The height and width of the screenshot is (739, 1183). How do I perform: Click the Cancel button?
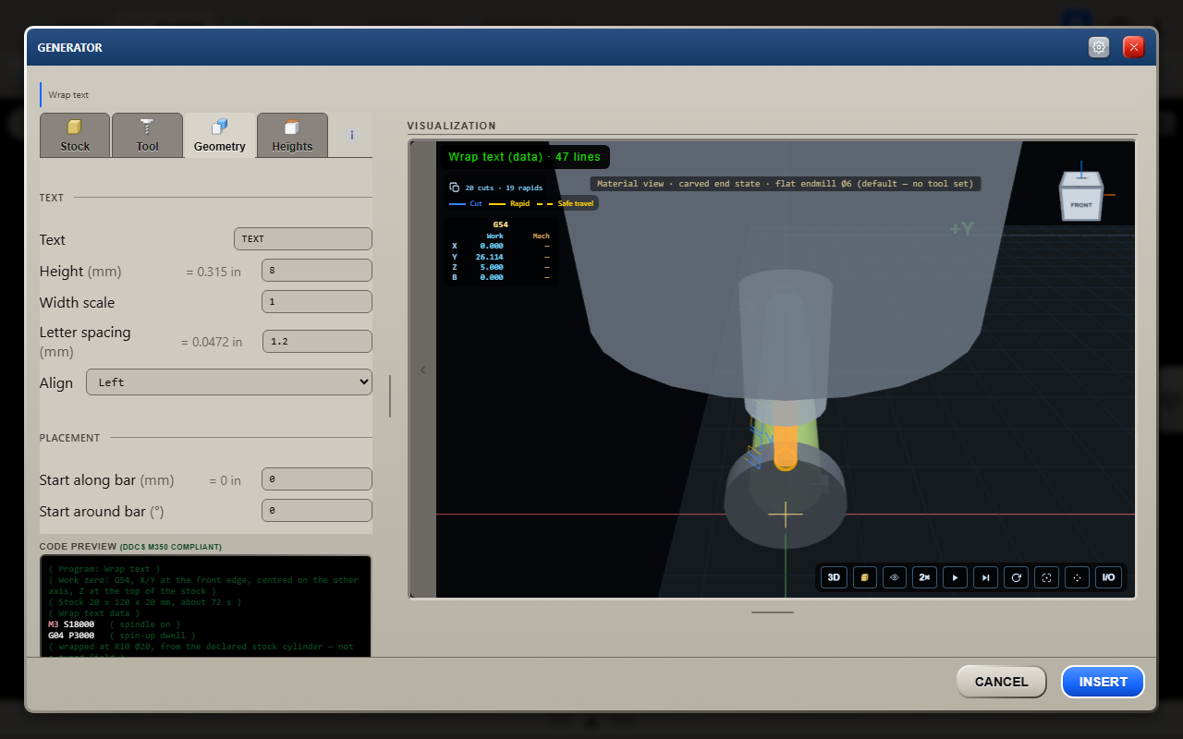coord(1001,682)
